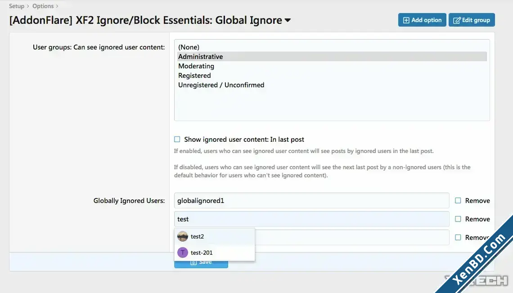The height and width of the screenshot is (293, 513).
Task: Open the Setup breadcrumb link
Action: coord(16,6)
